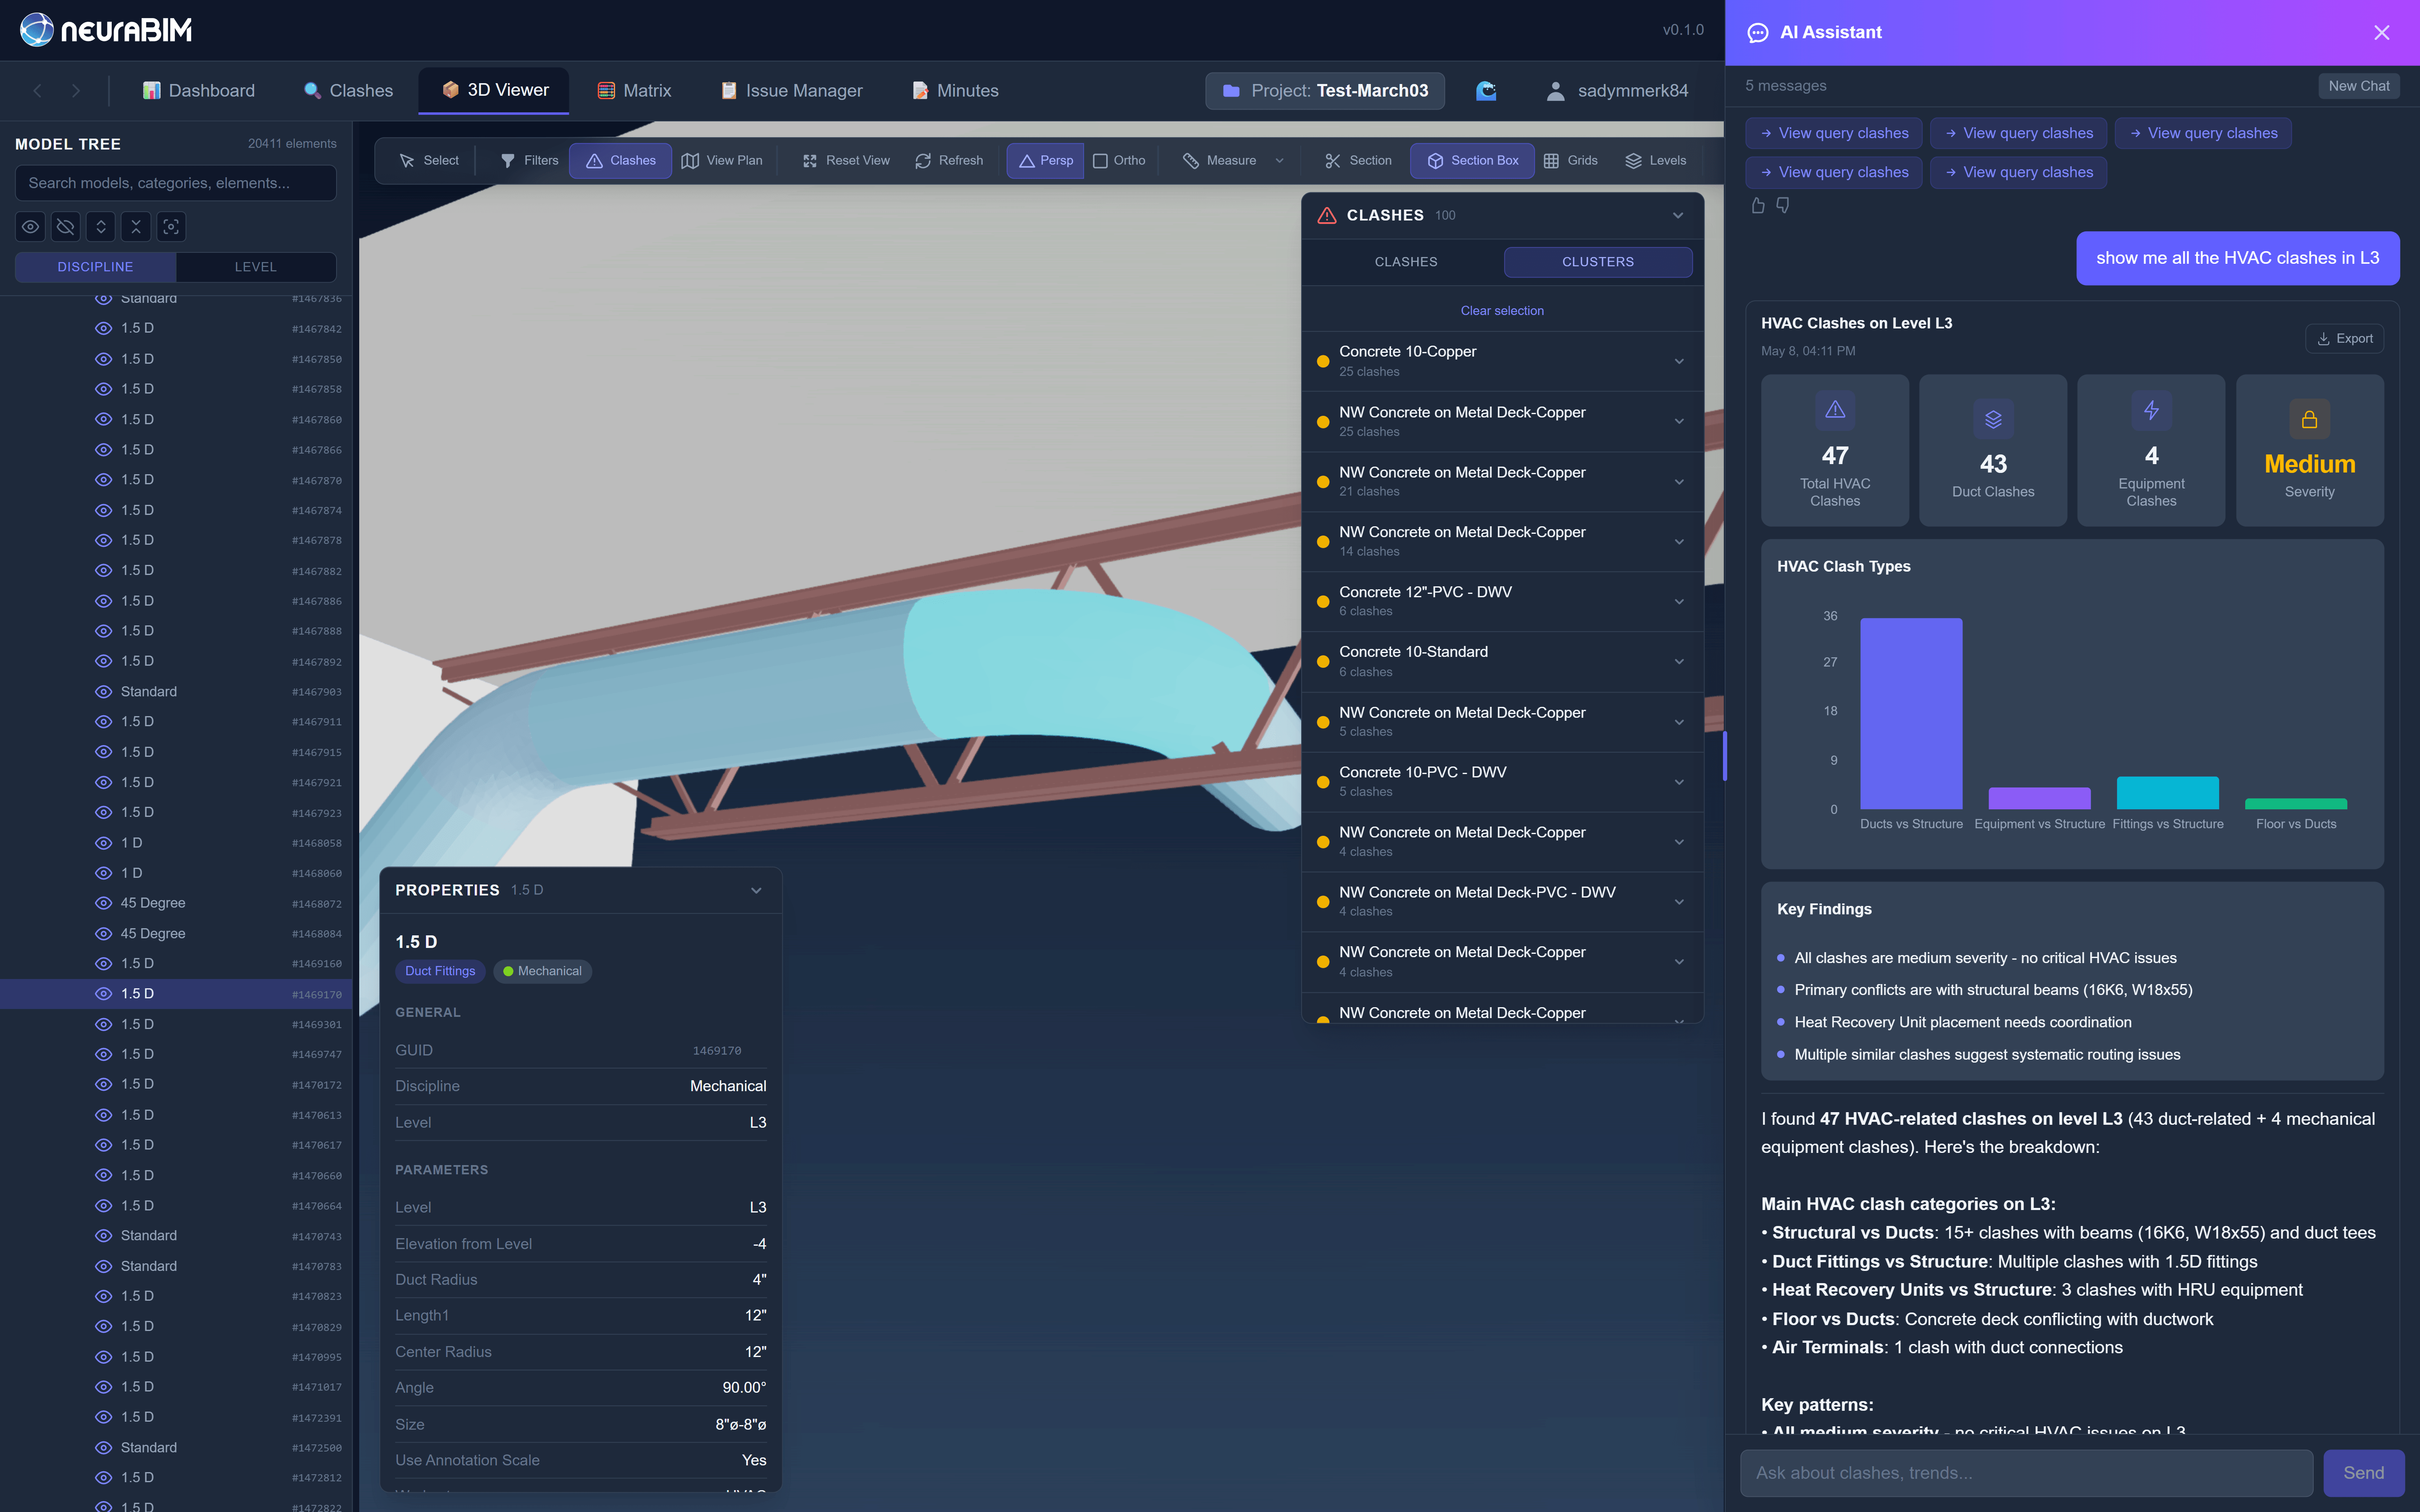Toggle visibility of element #1472391

(x=103, y=1417)
